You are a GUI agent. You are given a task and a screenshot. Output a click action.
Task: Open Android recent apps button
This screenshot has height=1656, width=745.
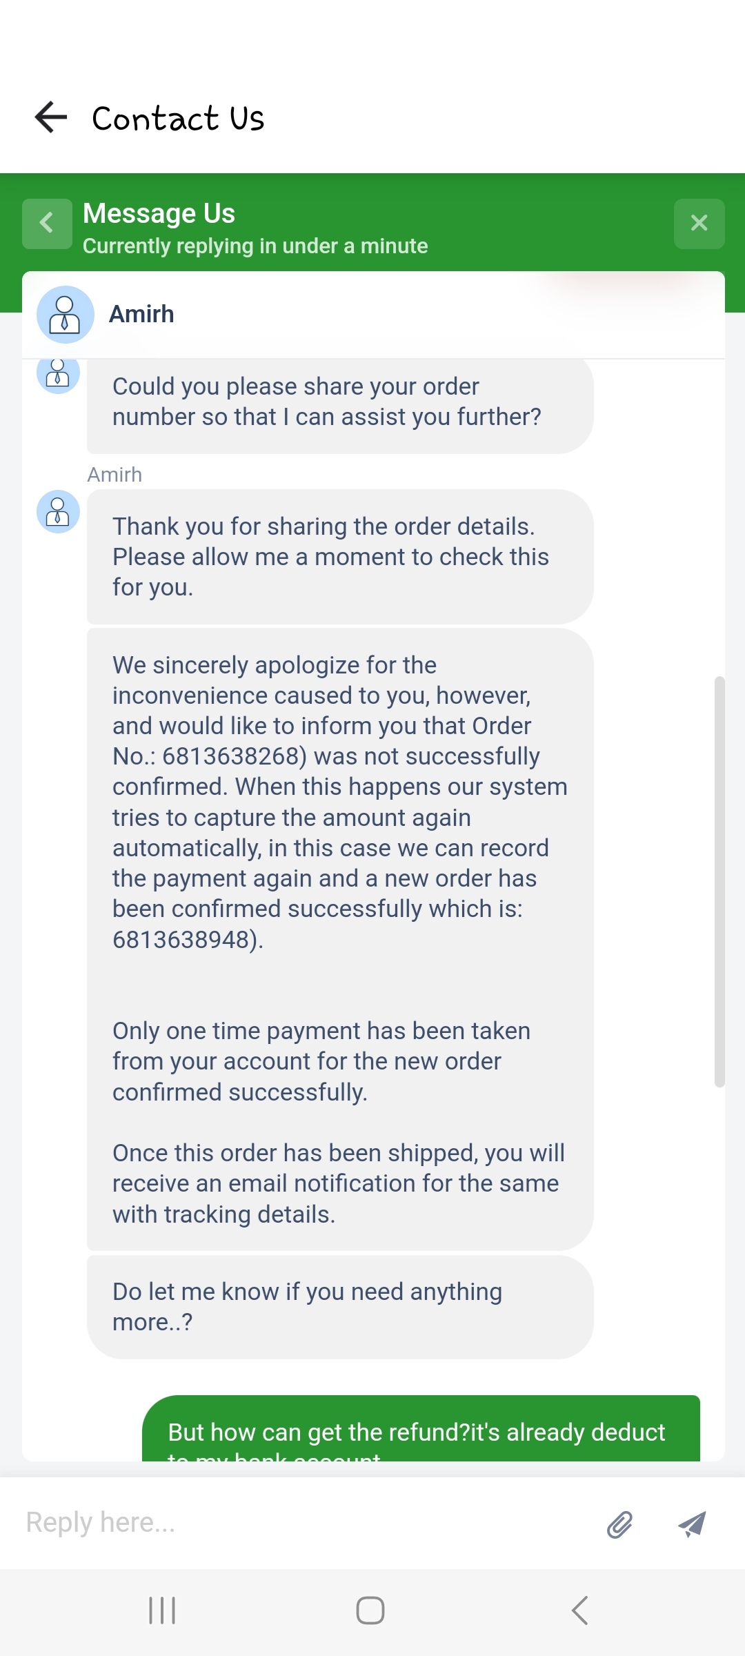(x=162, y=1610)
